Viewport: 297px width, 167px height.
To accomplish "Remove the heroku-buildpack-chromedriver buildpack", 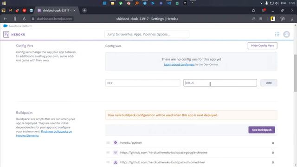I will (273, 162).
